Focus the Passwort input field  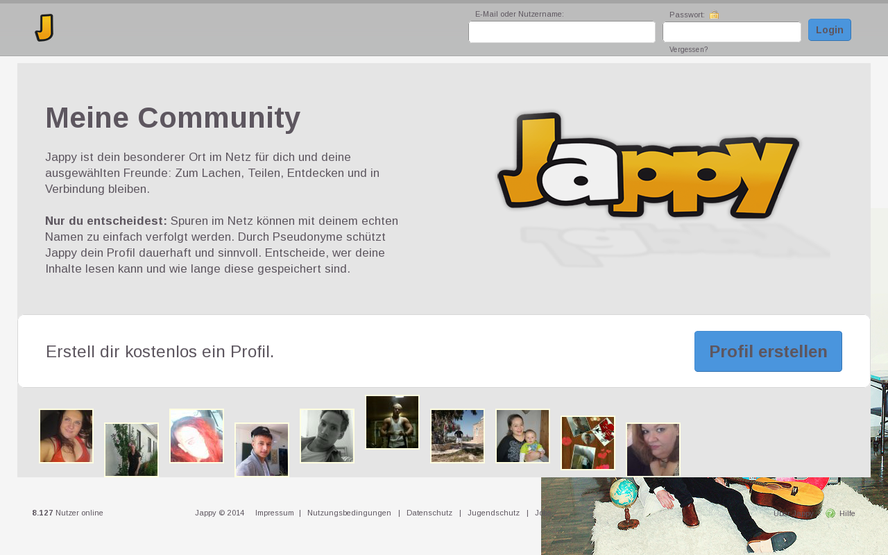pos(732,32)
